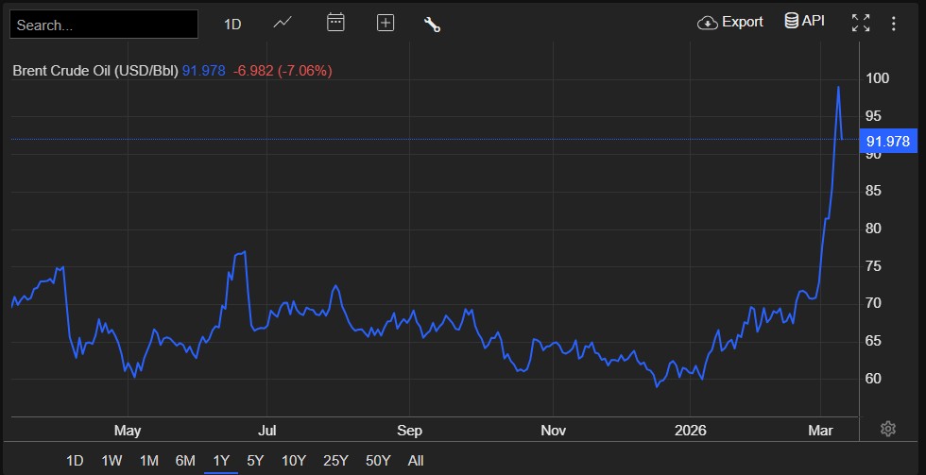Click the 91.978 price in legend
926x475 pixels.
pos(204,71)
